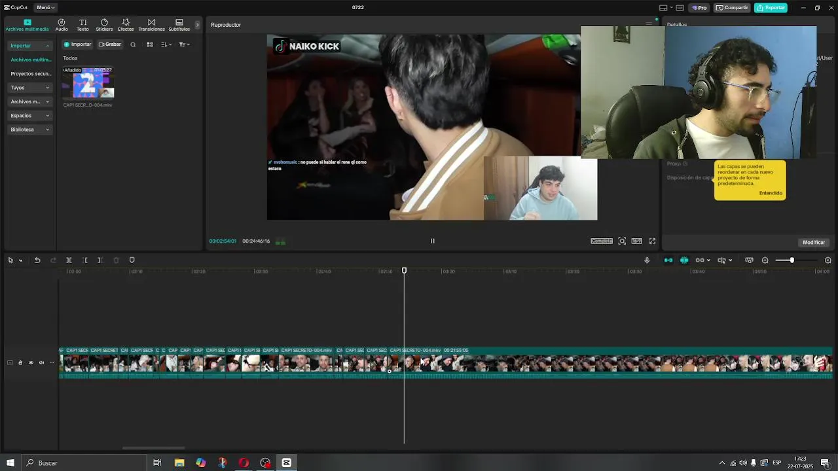The height and width of the screenshot is (471, 838).
Task: Search media with the magnifier icon
Action: 133,44
